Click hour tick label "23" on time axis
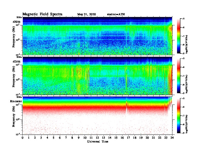205x158 pixels. [x=166, y=138]
